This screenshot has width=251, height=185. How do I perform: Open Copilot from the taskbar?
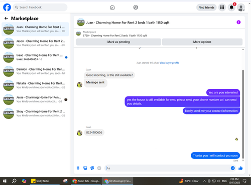coord(24,181)
